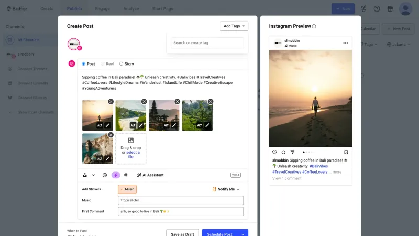Open the Notify Me dropdown
The image size is (419, 236).
226,189
